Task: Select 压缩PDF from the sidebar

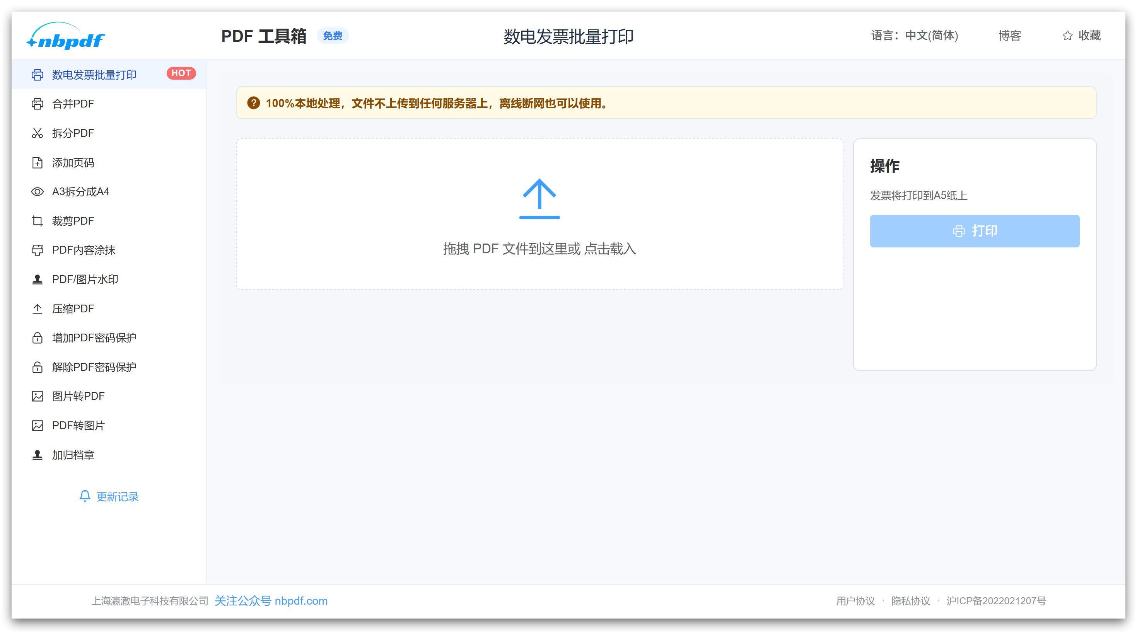Action: [73, 309]
